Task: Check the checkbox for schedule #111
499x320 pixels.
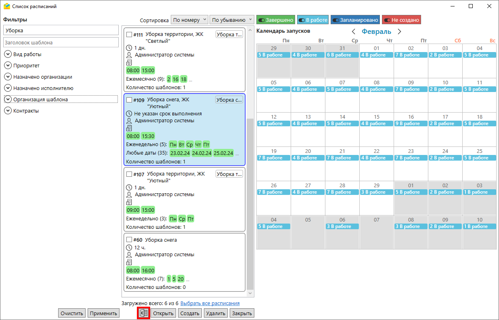Action: pyautogui.click(x=129, y=35)
